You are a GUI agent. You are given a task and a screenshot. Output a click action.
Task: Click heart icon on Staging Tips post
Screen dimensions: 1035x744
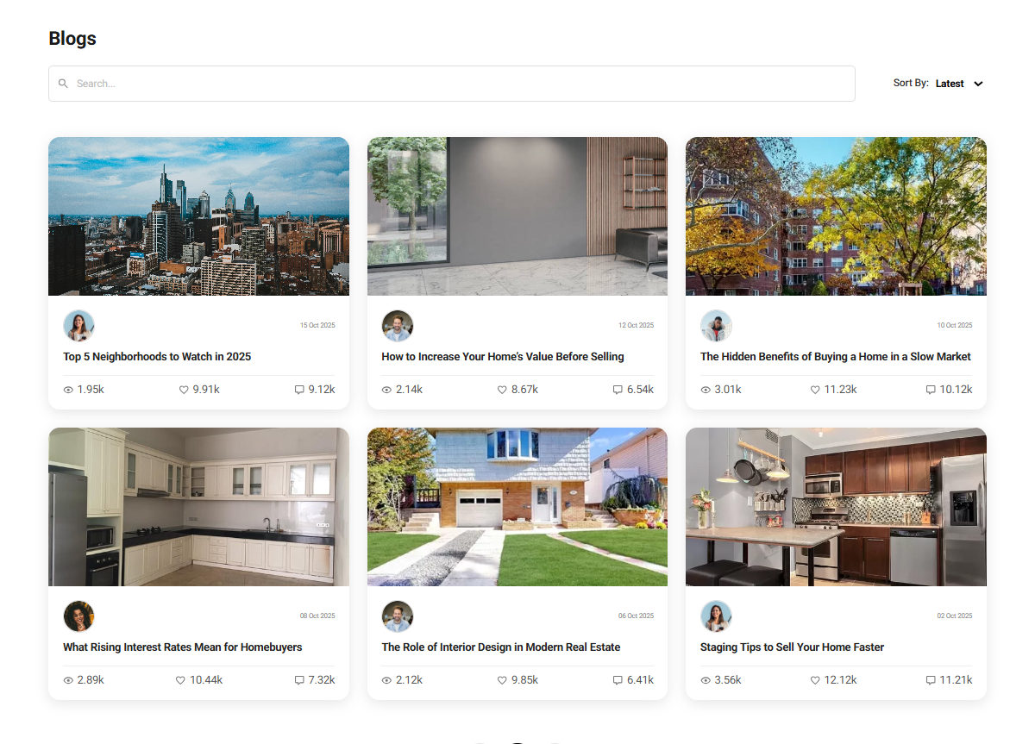pyautogui.click(x=815, y=680)
